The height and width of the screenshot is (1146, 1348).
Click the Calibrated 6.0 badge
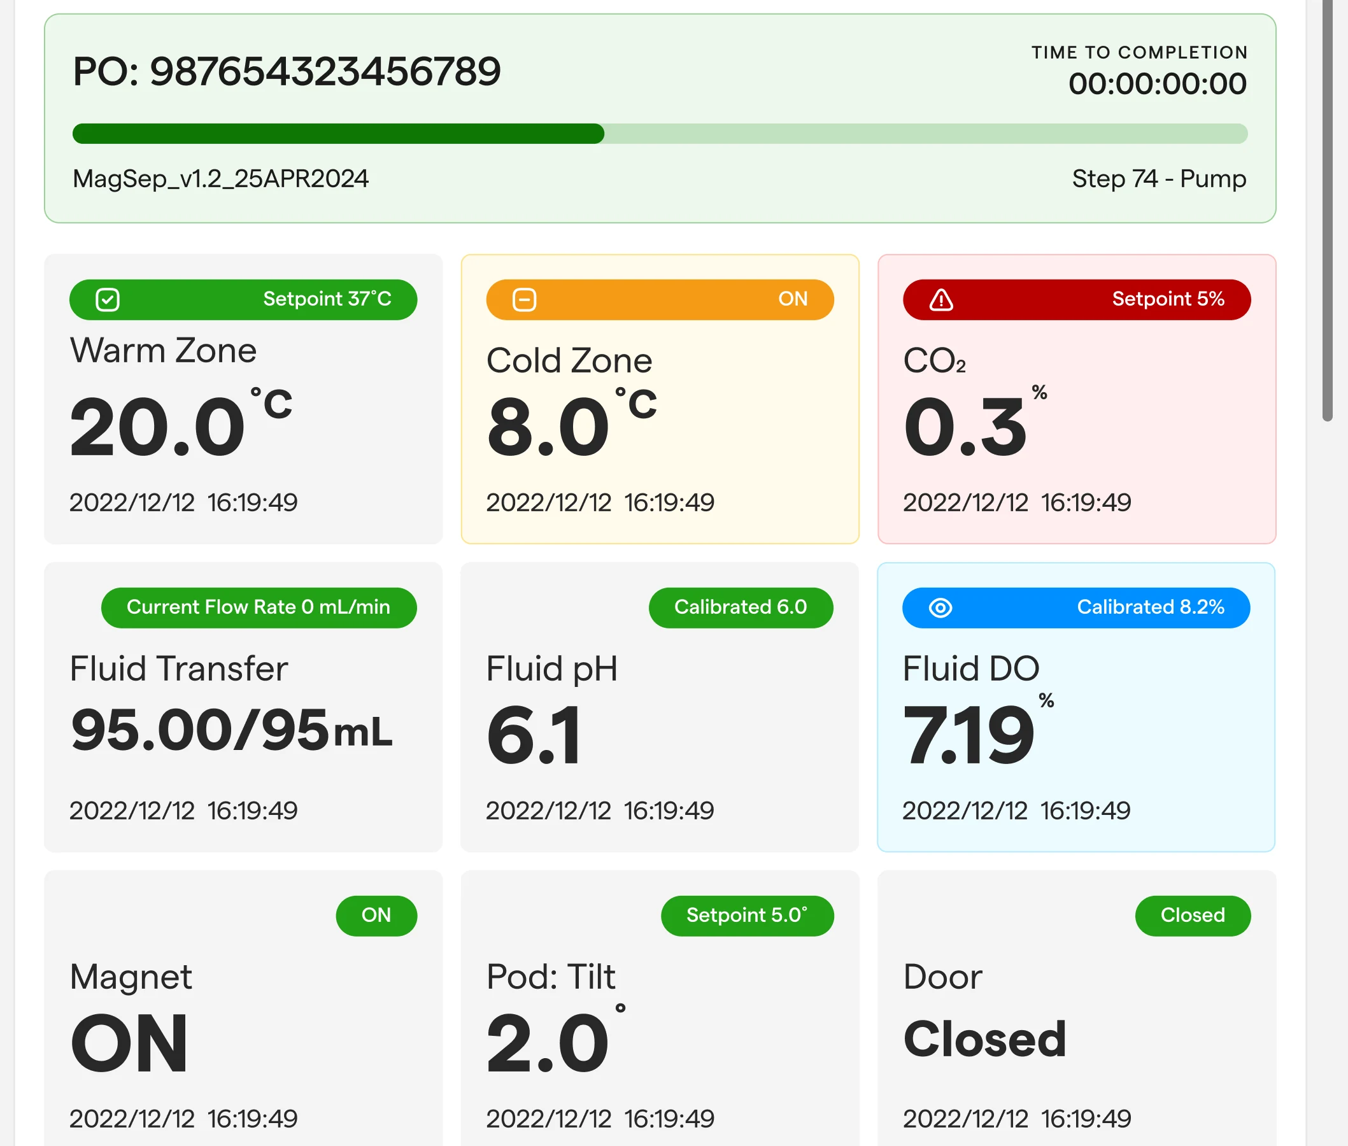pyautogui.click(x=741, y=607)
